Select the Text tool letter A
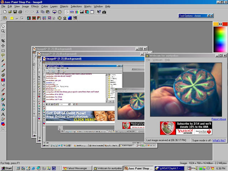Screen dimensions: 228x171 point(3,114)
